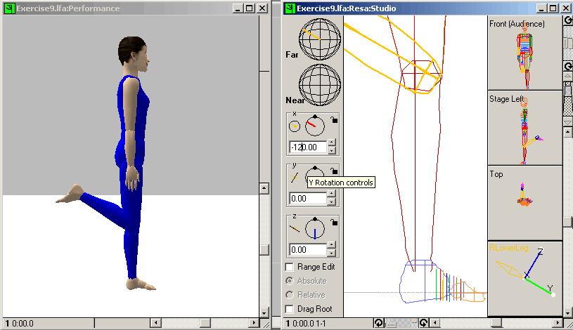Click the Y rotation value field
The image size is (573, 330).
(308, 198)
